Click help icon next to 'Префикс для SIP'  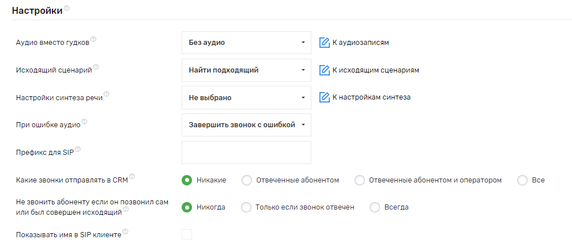click(78, 150)
